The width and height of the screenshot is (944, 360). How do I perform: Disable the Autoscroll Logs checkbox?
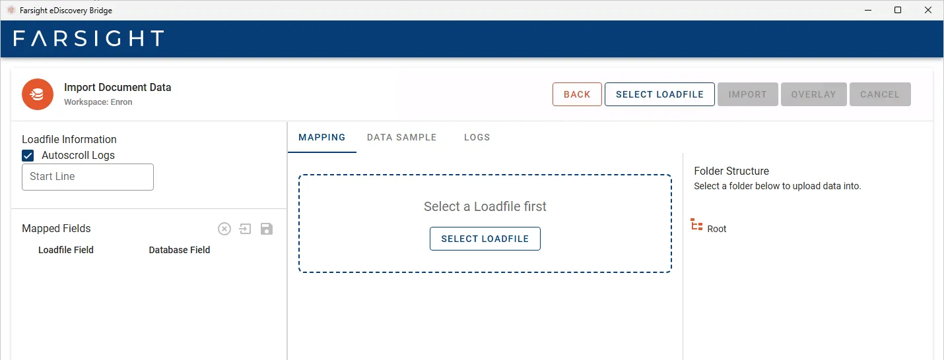(28, 156)
